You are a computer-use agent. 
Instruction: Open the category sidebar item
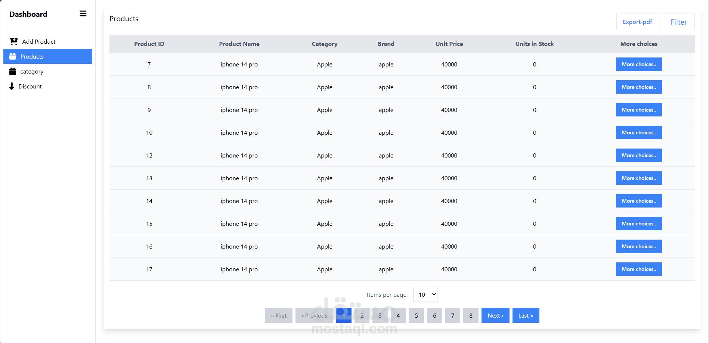pos(48,71)
